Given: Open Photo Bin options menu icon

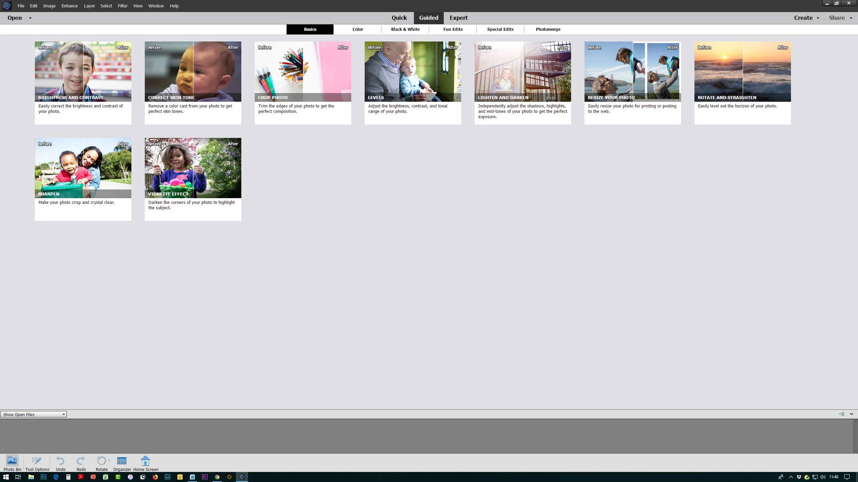Looking at the screenshot, I should coord(842,414).
